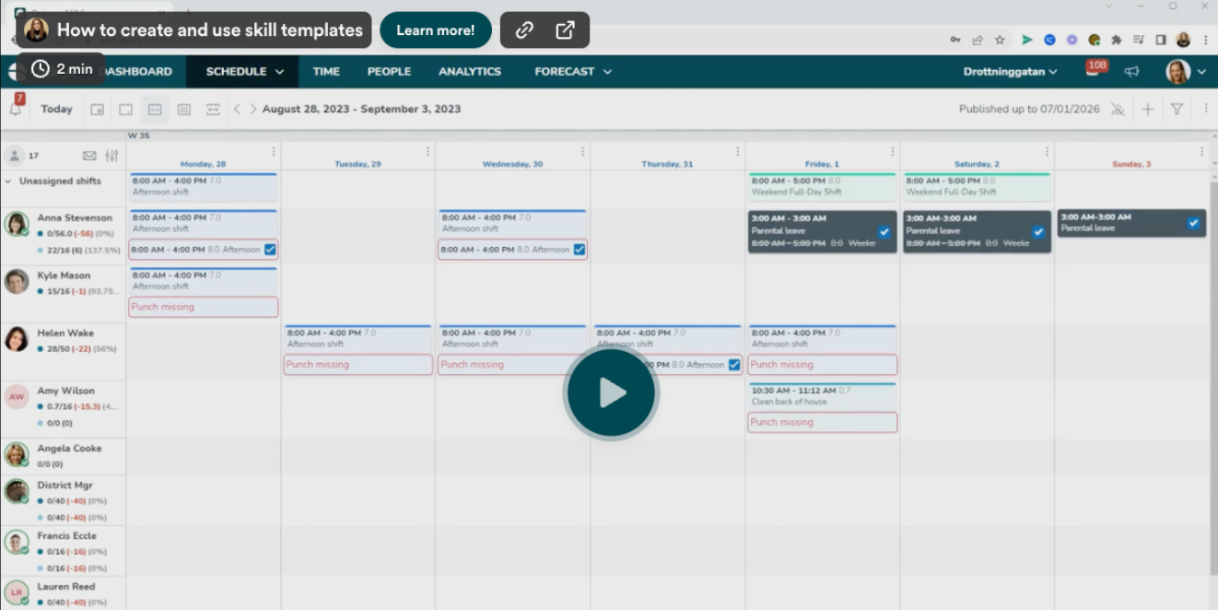Open the Analytics tab

(469, 72)
